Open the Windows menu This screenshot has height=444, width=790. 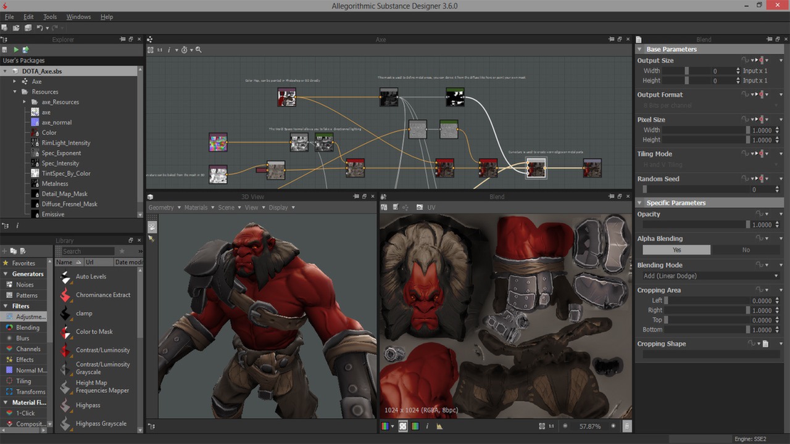(78, 17)
